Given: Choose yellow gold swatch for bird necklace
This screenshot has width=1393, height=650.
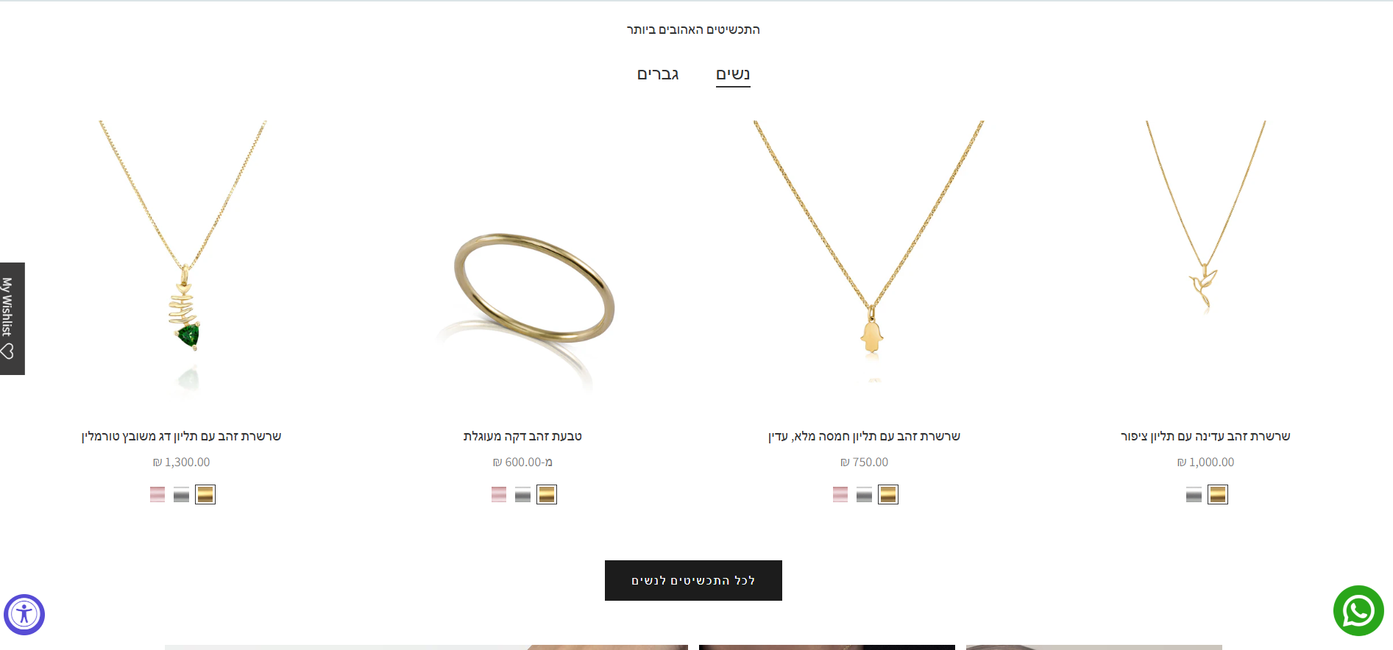Looking at the screenshot, I should point(1218,495).
